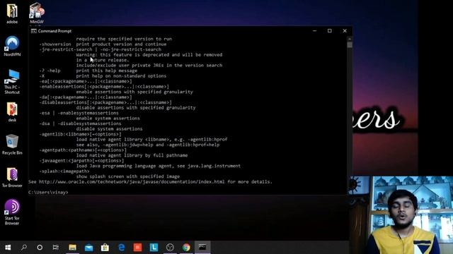The height and width of the screenshot is (254, 453).
Task: Open the Windows Start menu
Action: point(8,248)
